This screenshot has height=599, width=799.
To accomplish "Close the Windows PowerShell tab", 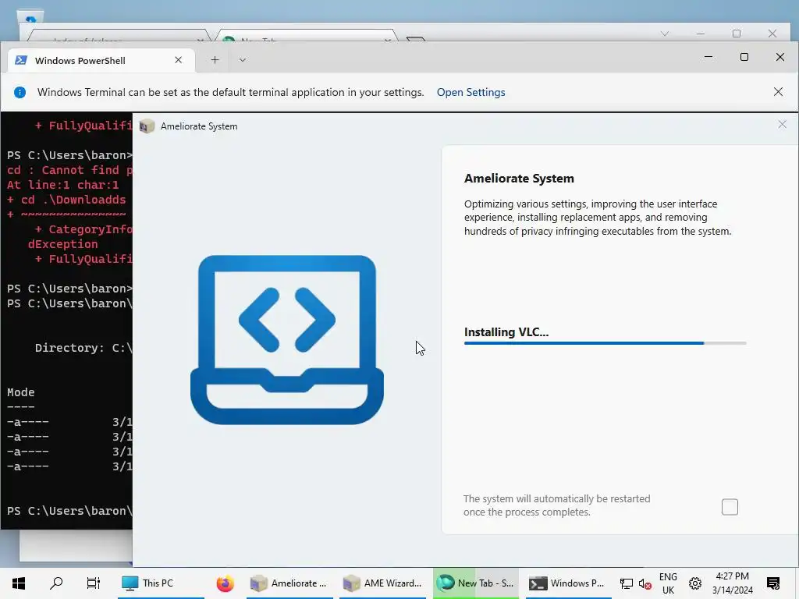I will [x=179, y=60].
